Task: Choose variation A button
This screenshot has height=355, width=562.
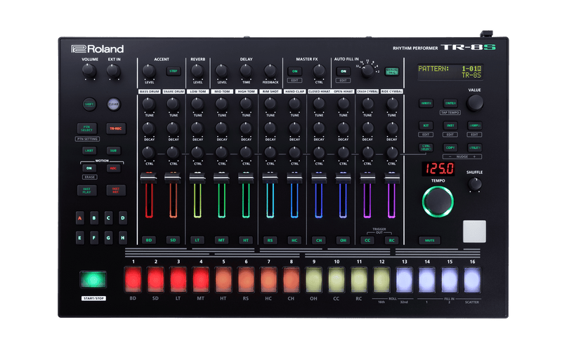Action: pyautogui.click(x=79, y=218)
